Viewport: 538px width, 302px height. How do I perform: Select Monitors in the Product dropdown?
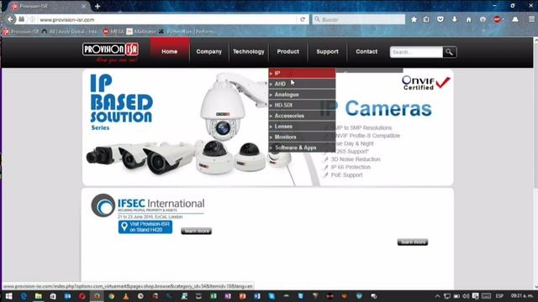click(302, 137)
